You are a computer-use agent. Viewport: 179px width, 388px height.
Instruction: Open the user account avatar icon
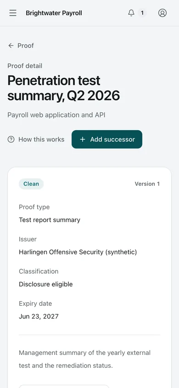pyautogui.click(x=162, y=13)
